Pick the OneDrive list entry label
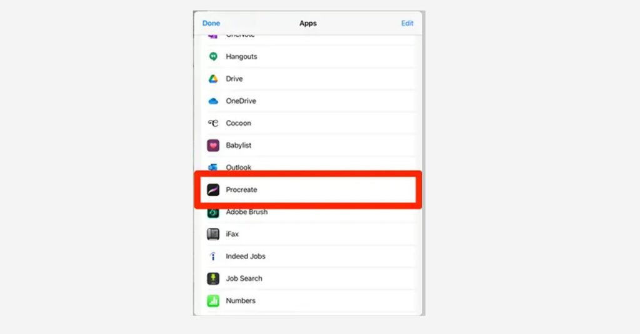The height and width of the screenshot is (334, 640). point(241,101)
